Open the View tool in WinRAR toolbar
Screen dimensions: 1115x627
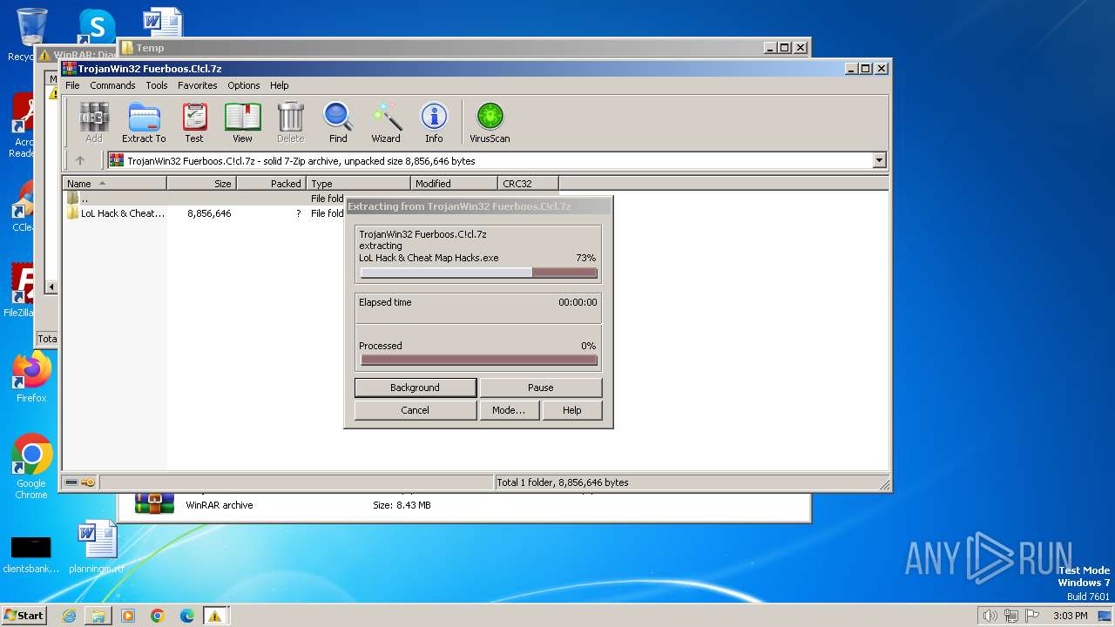[x=242, y=122]
